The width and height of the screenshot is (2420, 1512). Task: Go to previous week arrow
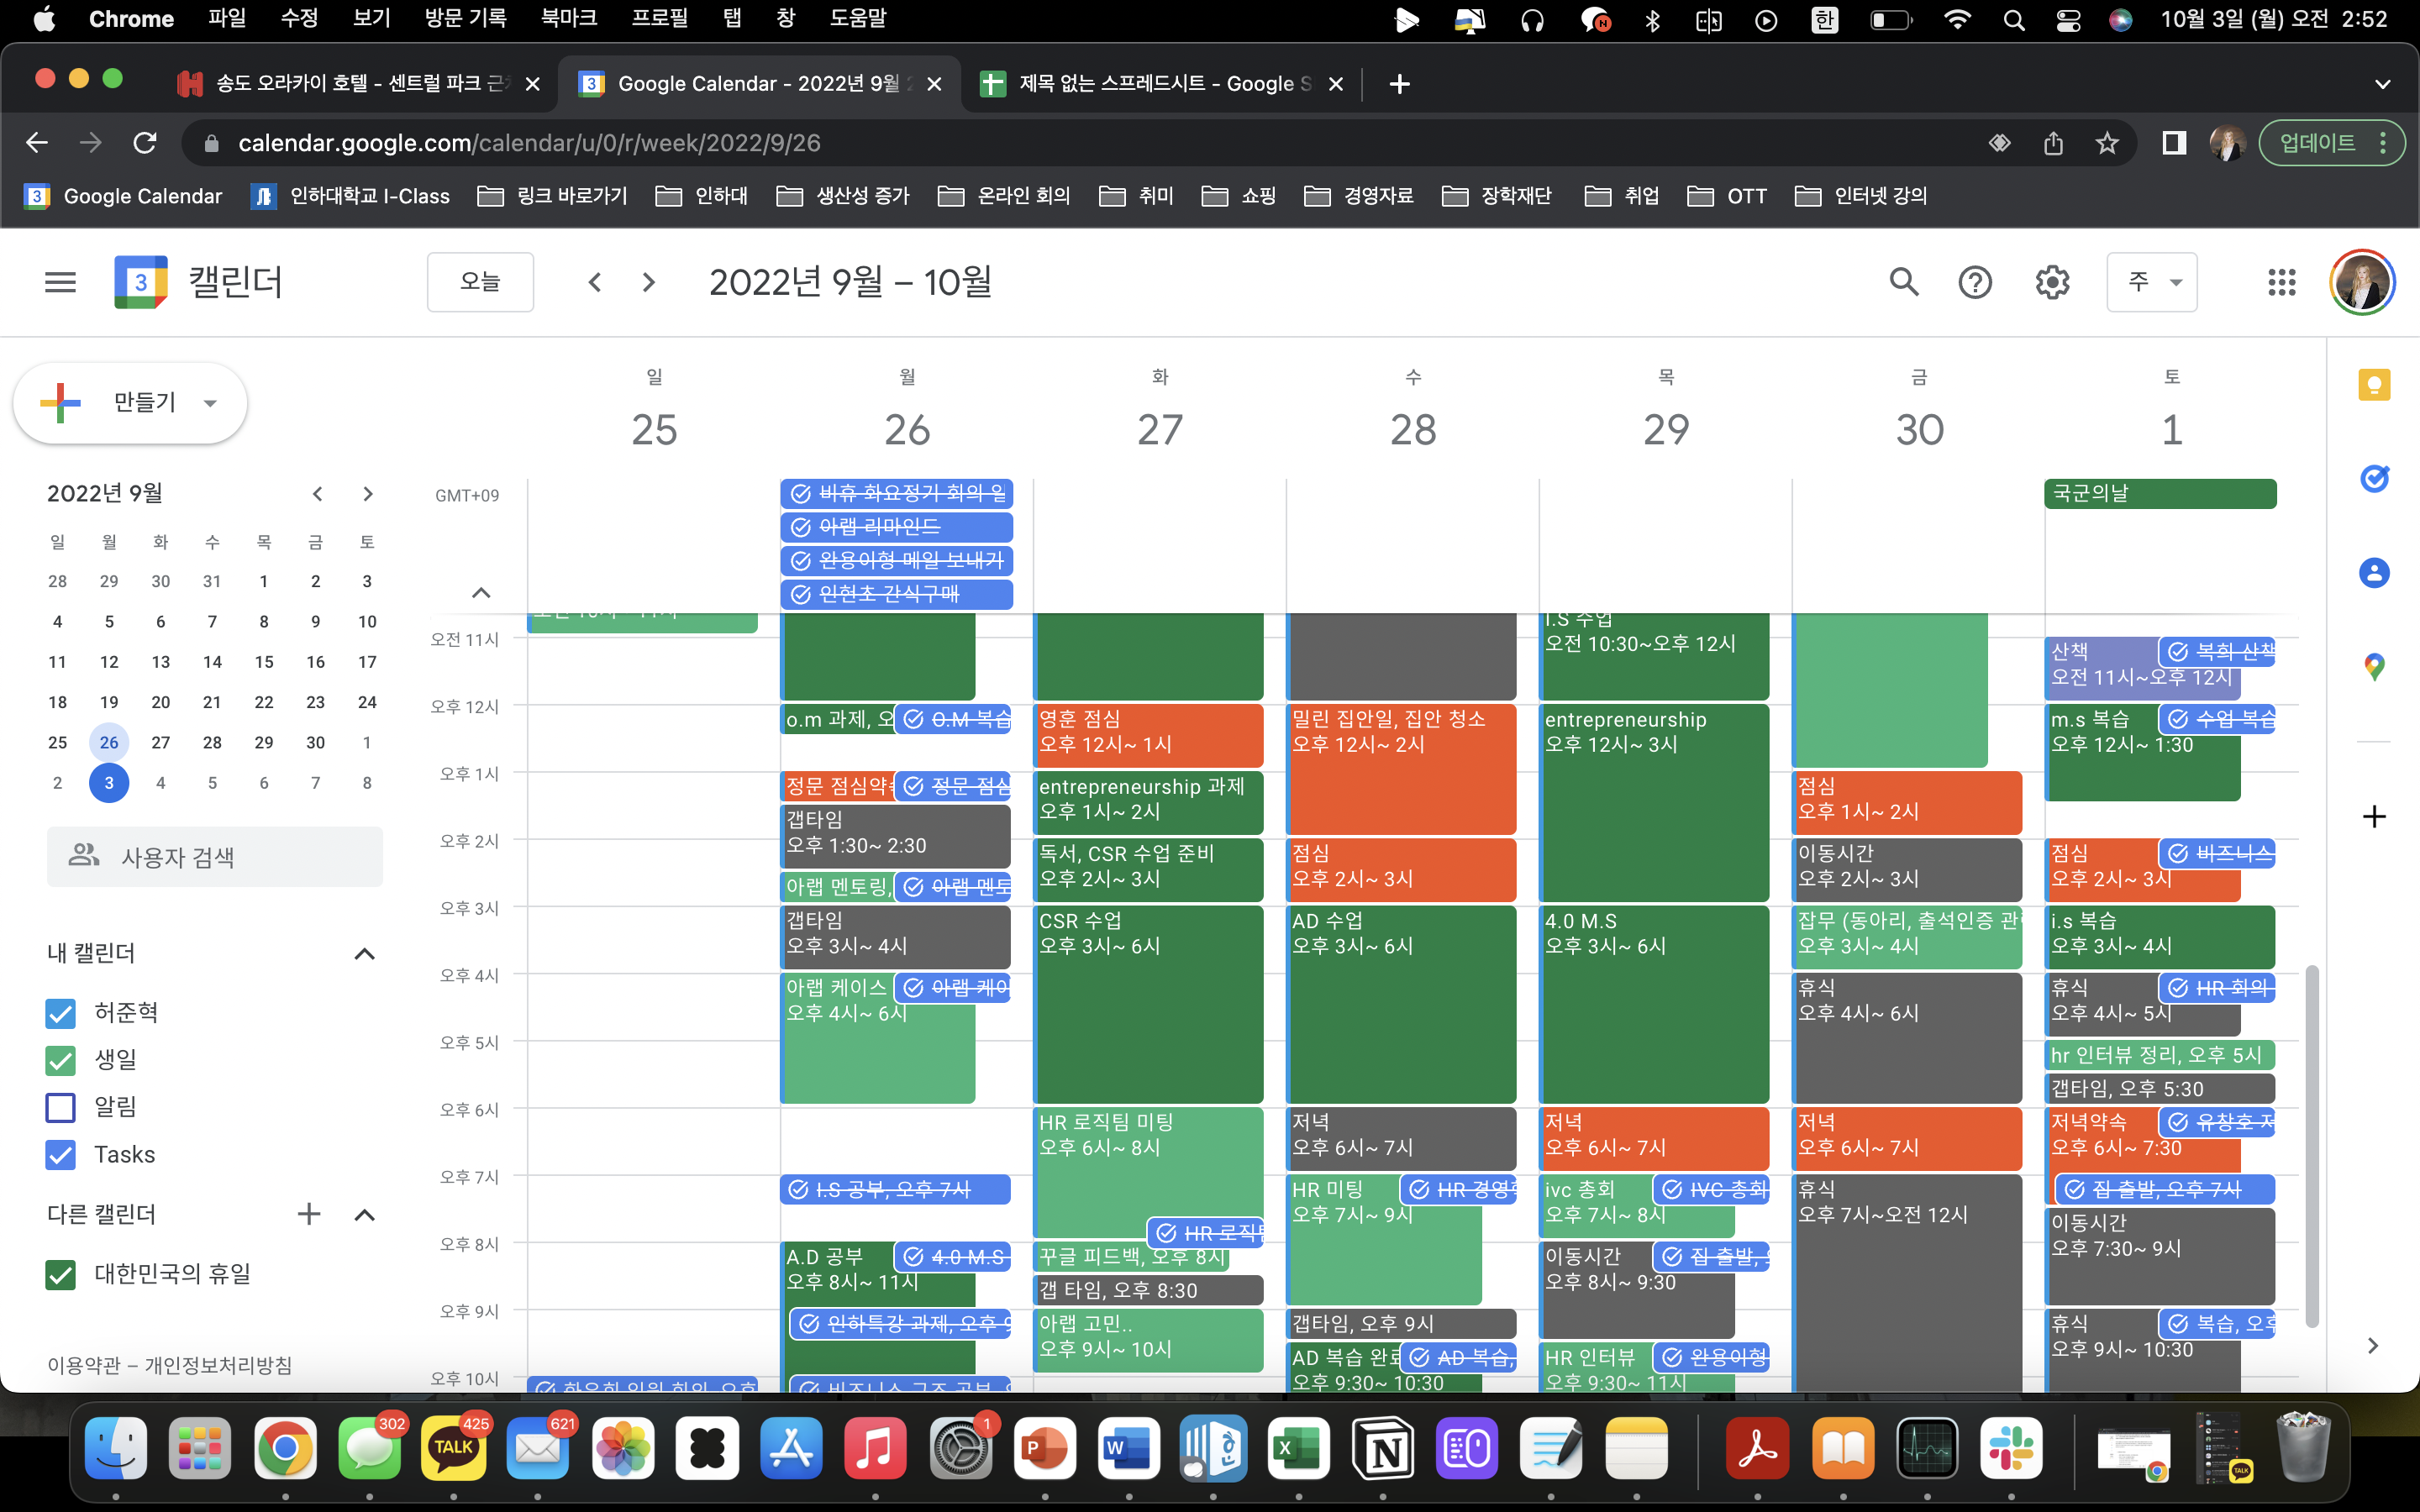coord(595,282)
